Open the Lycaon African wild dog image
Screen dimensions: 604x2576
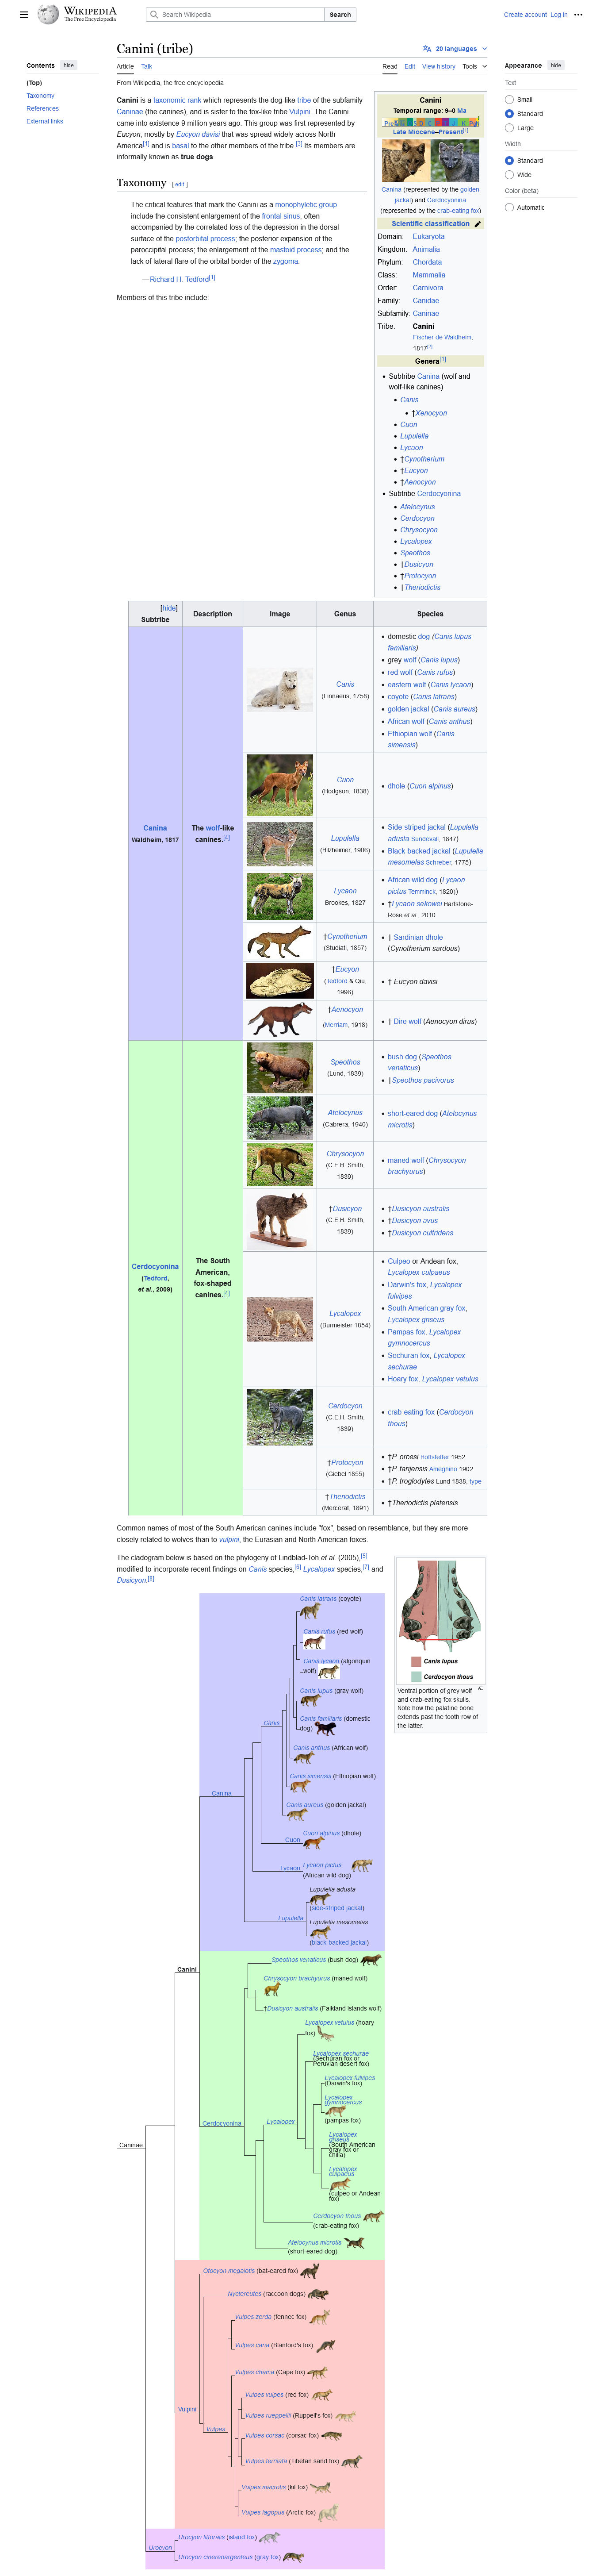tap(280, 896)
